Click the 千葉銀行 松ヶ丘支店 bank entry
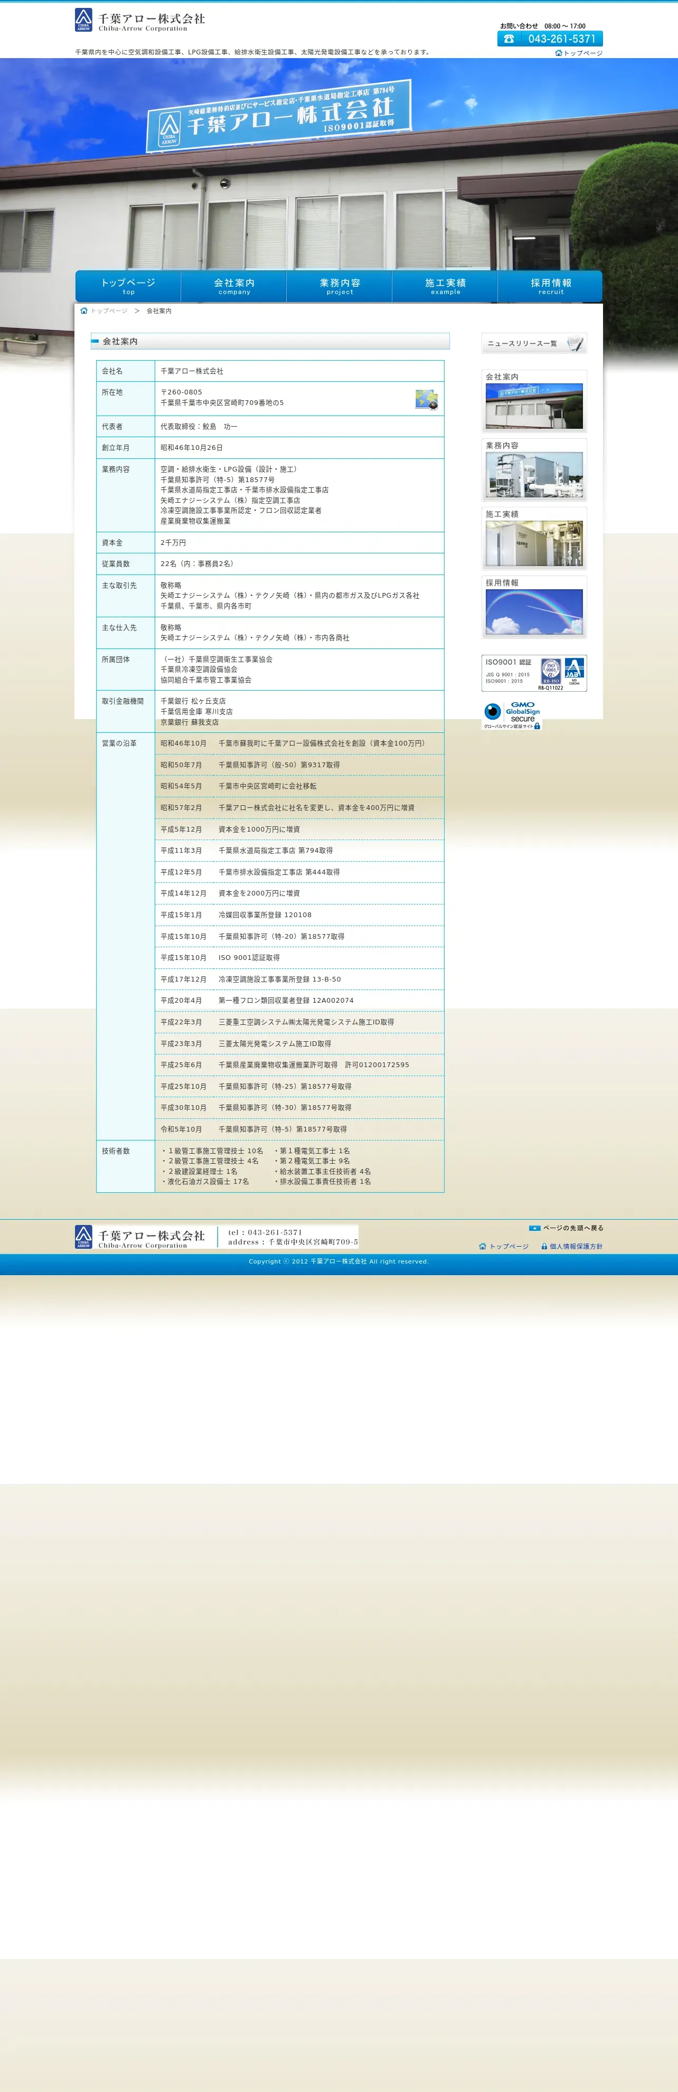The height and width of the screenshot is (2092, 678). pyautogui.click(x=193, y=701)
